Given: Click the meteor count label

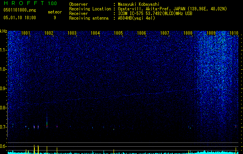Looking at the screenshot, I should click(55, 12).
